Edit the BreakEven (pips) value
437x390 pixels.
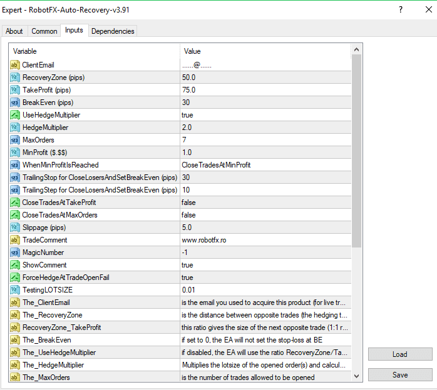(265, 102)
